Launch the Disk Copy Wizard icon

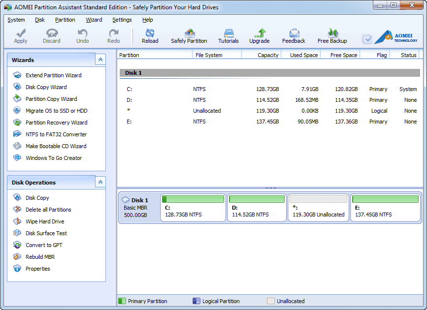[17, 87]
